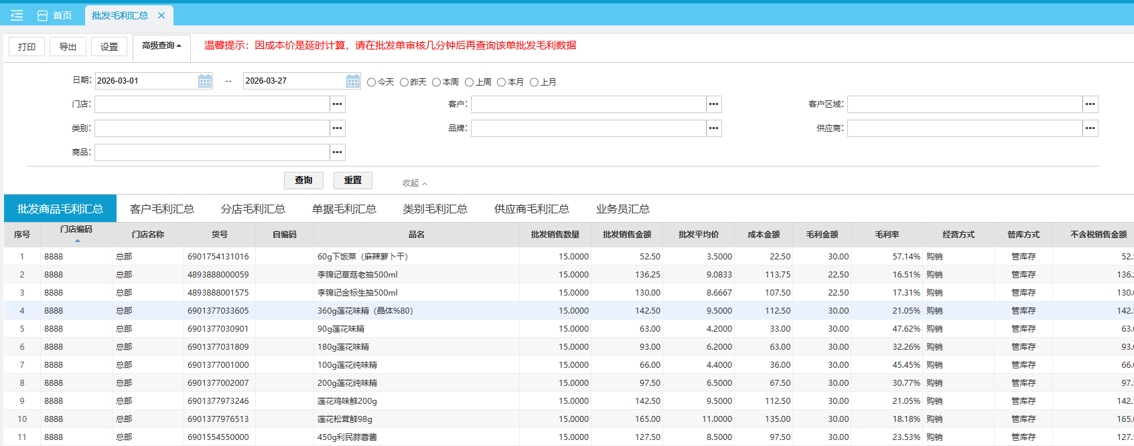
Task: Open the 客户 lookup ellipsis button
Action: [714, 104]
